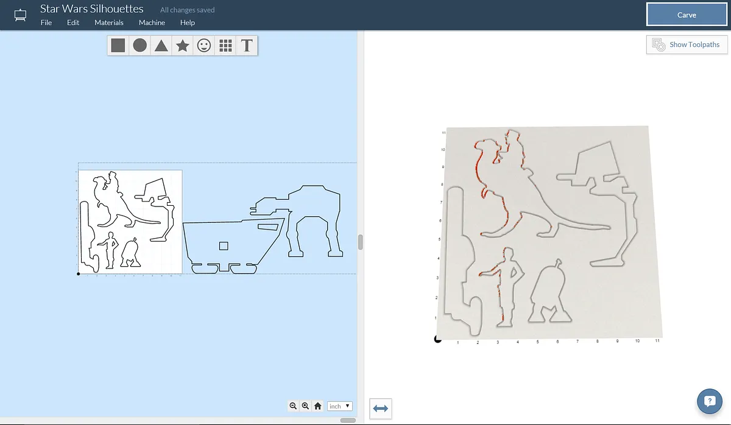Reset canvas view with home icon
Screen dimensions: 731x425
pos(317,406)
